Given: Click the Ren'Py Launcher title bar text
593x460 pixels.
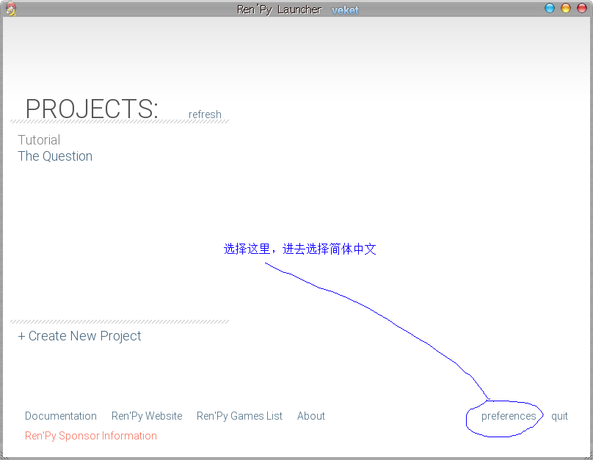Looking at the screenshot, I should (x=279, y=10).
